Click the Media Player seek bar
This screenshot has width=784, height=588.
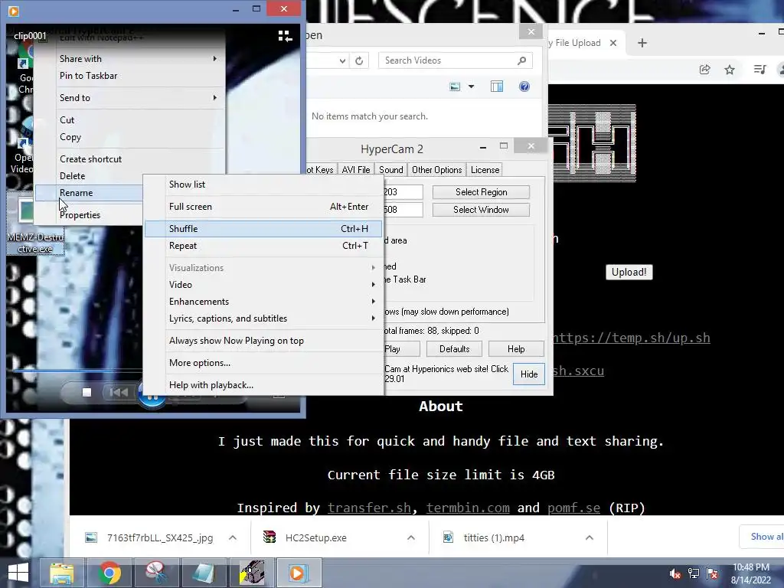77,371
